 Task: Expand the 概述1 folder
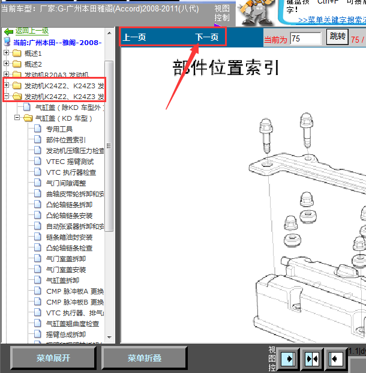click(7, 53)
